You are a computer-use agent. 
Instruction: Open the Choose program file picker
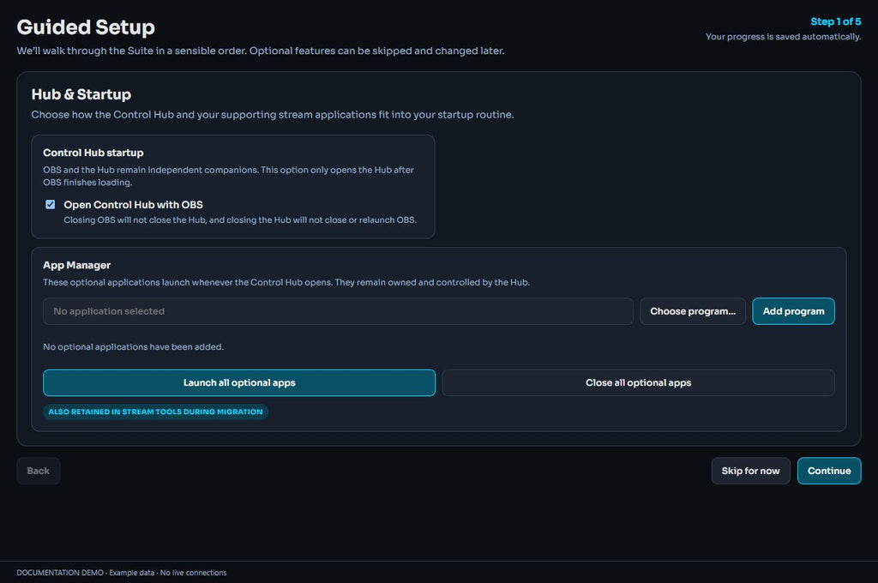(693, 311)
